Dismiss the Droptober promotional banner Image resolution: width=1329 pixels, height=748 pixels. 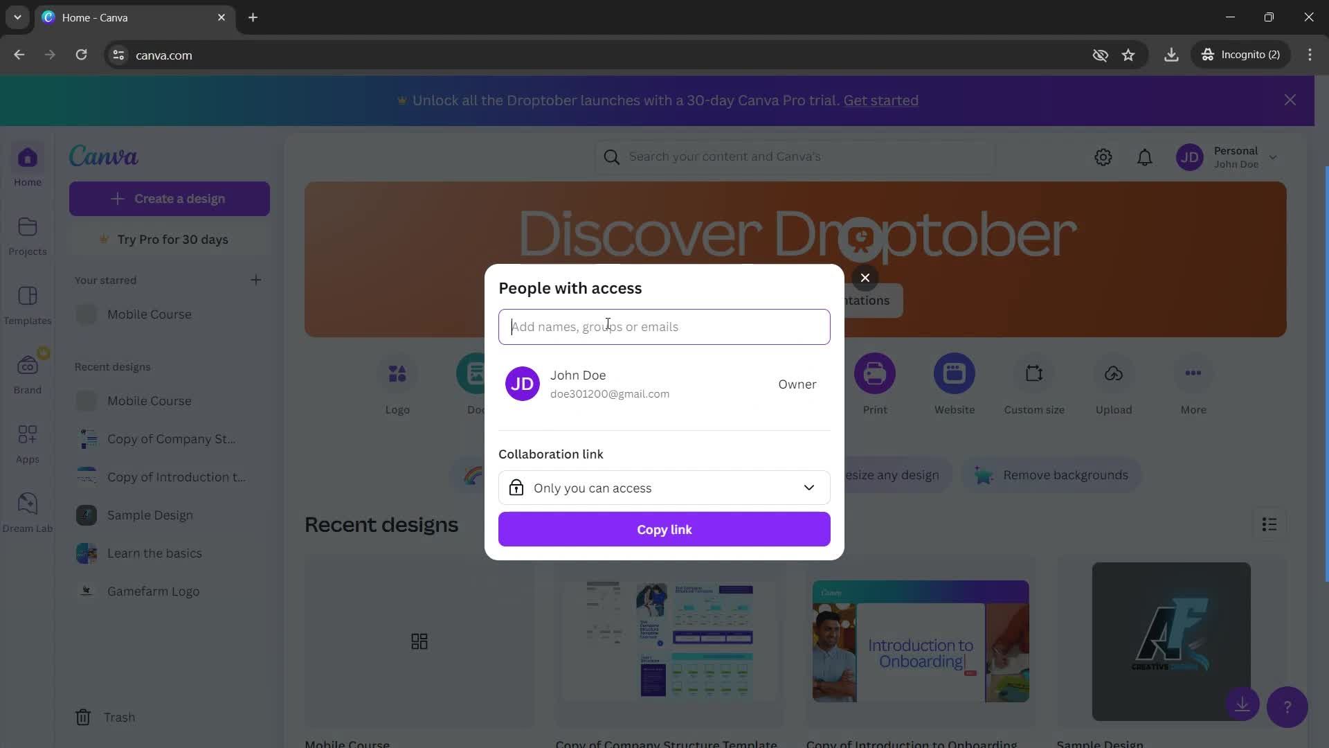[x=1291, y=100]
